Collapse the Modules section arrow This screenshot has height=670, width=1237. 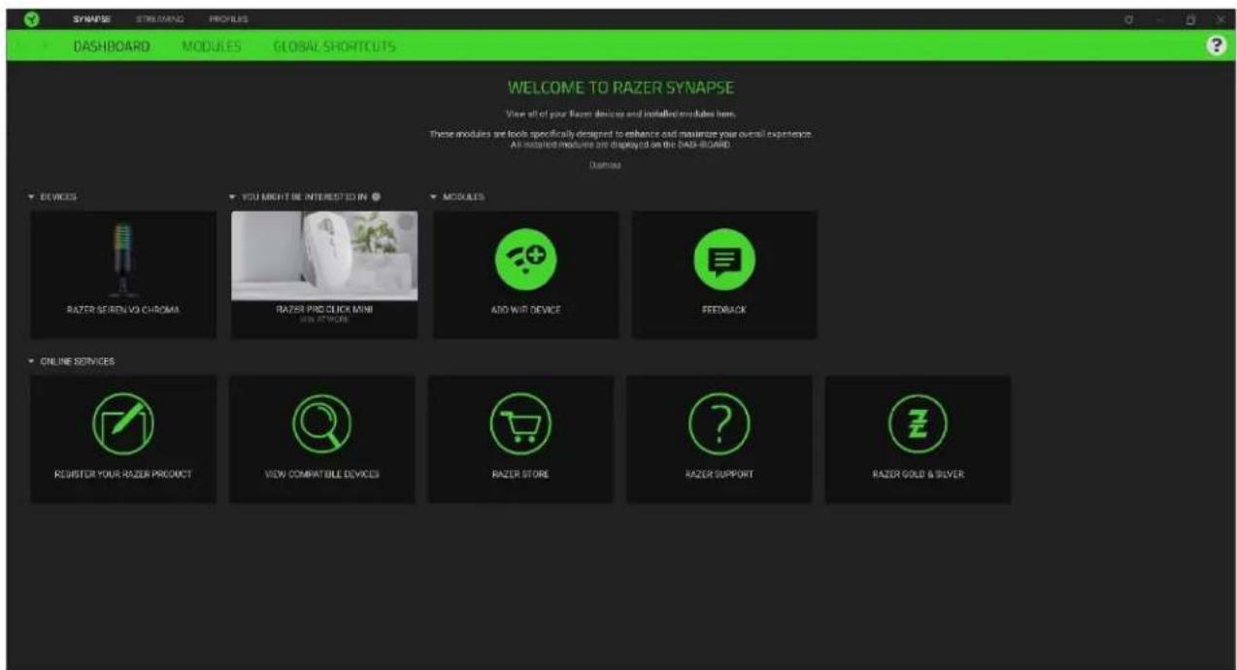coord(433,197)
